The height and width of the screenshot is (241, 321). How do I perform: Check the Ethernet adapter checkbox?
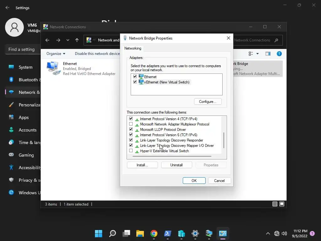click(135, 77)
